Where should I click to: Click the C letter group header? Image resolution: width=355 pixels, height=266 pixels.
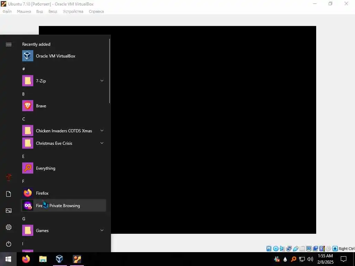click(24, 119)
